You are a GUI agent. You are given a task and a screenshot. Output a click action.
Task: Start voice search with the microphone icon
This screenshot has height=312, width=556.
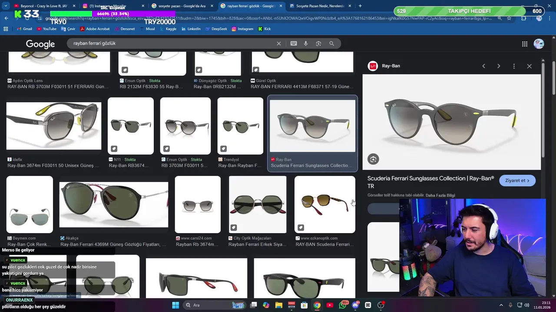[x=306, y=43]
